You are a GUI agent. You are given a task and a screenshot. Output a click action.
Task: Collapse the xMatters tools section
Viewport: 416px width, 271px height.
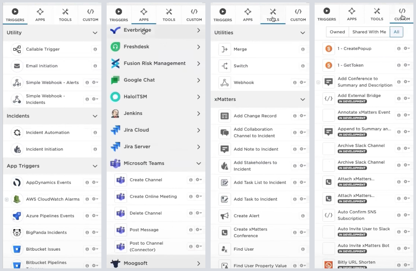(x=303, y=99)
